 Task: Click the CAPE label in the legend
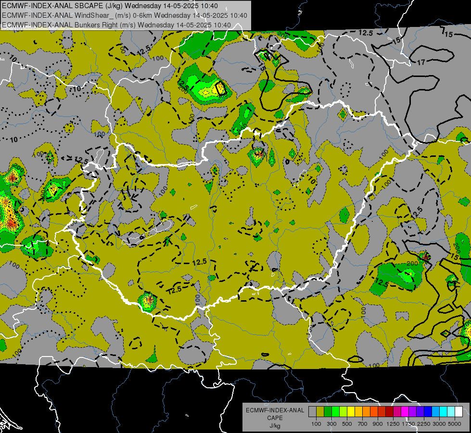tap(275, 418)
